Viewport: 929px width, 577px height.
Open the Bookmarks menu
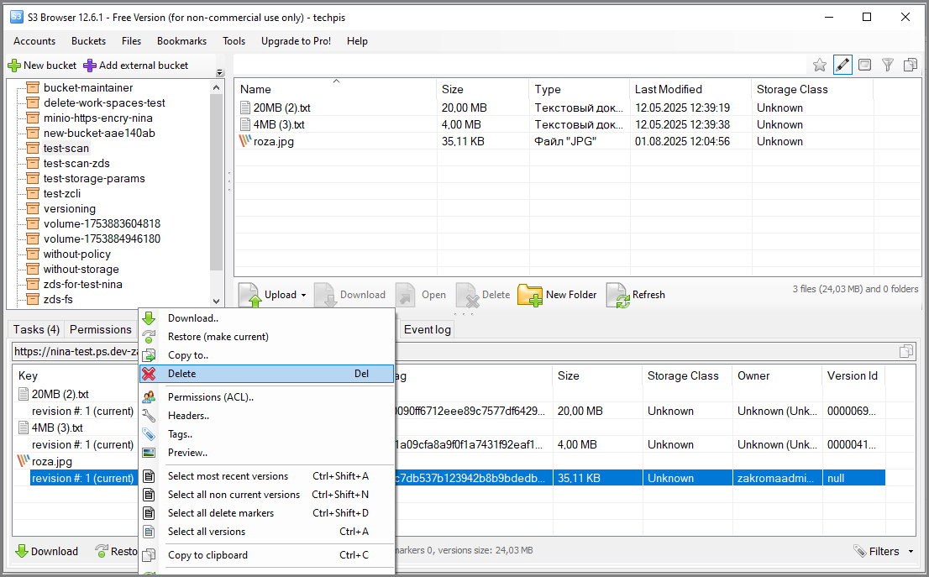tap(182, 41)
